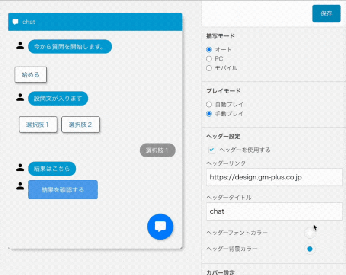Choose 手動プレイ play mode

pyautogui.click(x=209, y=114)
